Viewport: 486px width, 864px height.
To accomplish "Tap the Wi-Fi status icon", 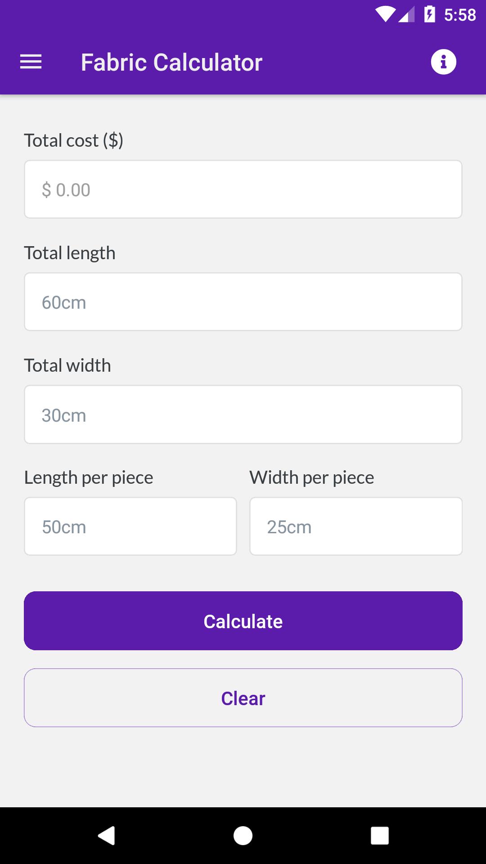I will [x=385, y=14].
